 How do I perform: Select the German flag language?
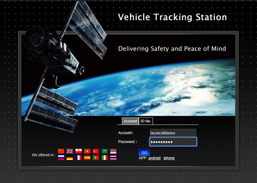tap(70, 157)
